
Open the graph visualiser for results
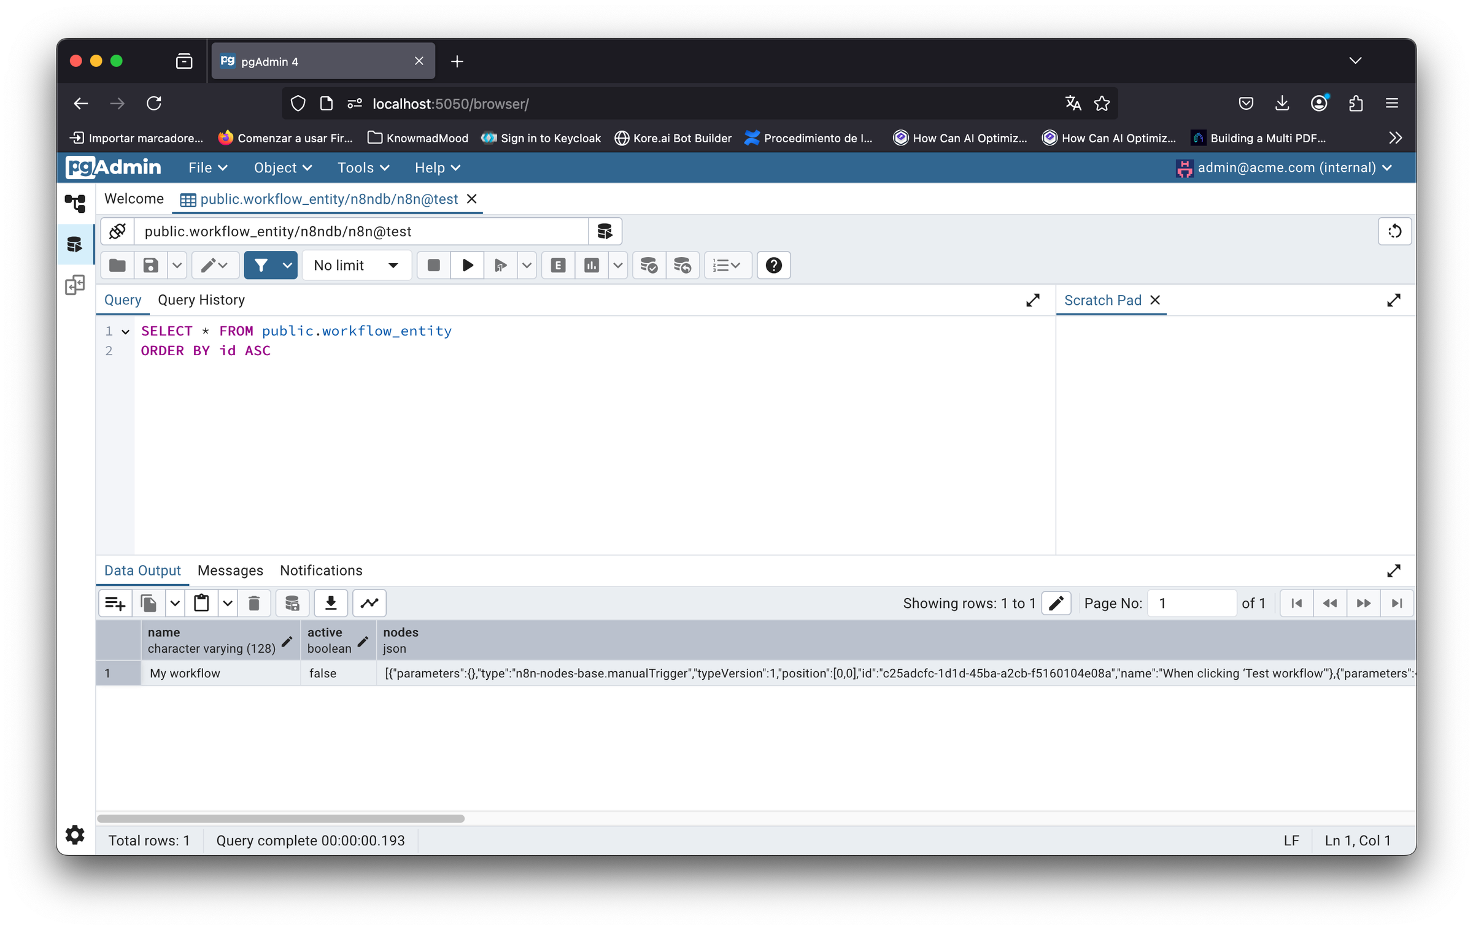(369, 603)
